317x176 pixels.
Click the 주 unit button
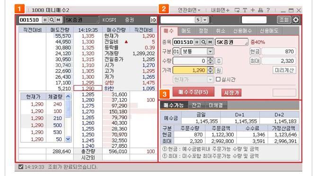point(219,61)
